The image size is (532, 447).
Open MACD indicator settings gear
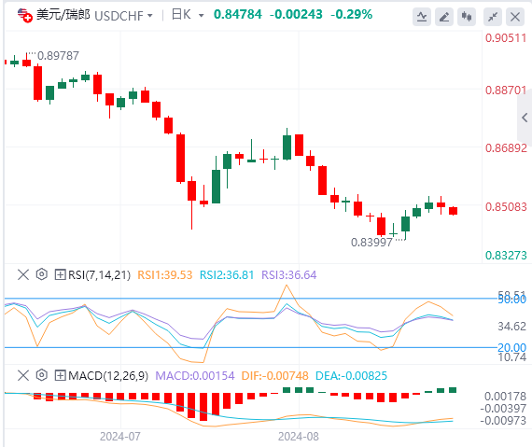pos(41,375)
